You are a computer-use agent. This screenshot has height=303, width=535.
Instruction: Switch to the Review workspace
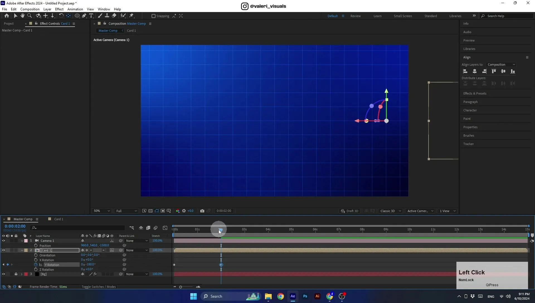tap(356, 16)
